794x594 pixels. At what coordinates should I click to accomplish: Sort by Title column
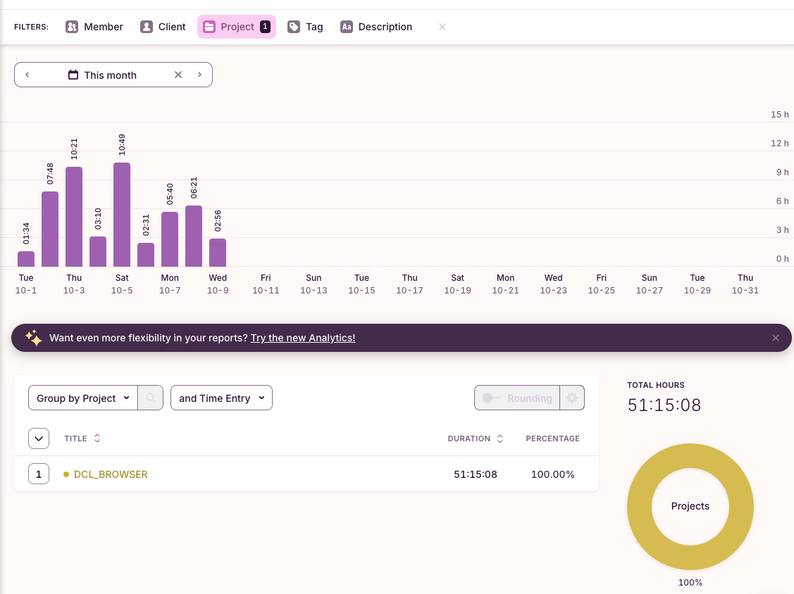pyautogui.click(x=82, y=438)
